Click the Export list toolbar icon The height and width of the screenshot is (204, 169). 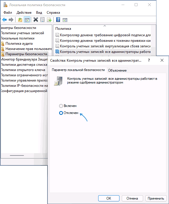[x=49, y=20]
